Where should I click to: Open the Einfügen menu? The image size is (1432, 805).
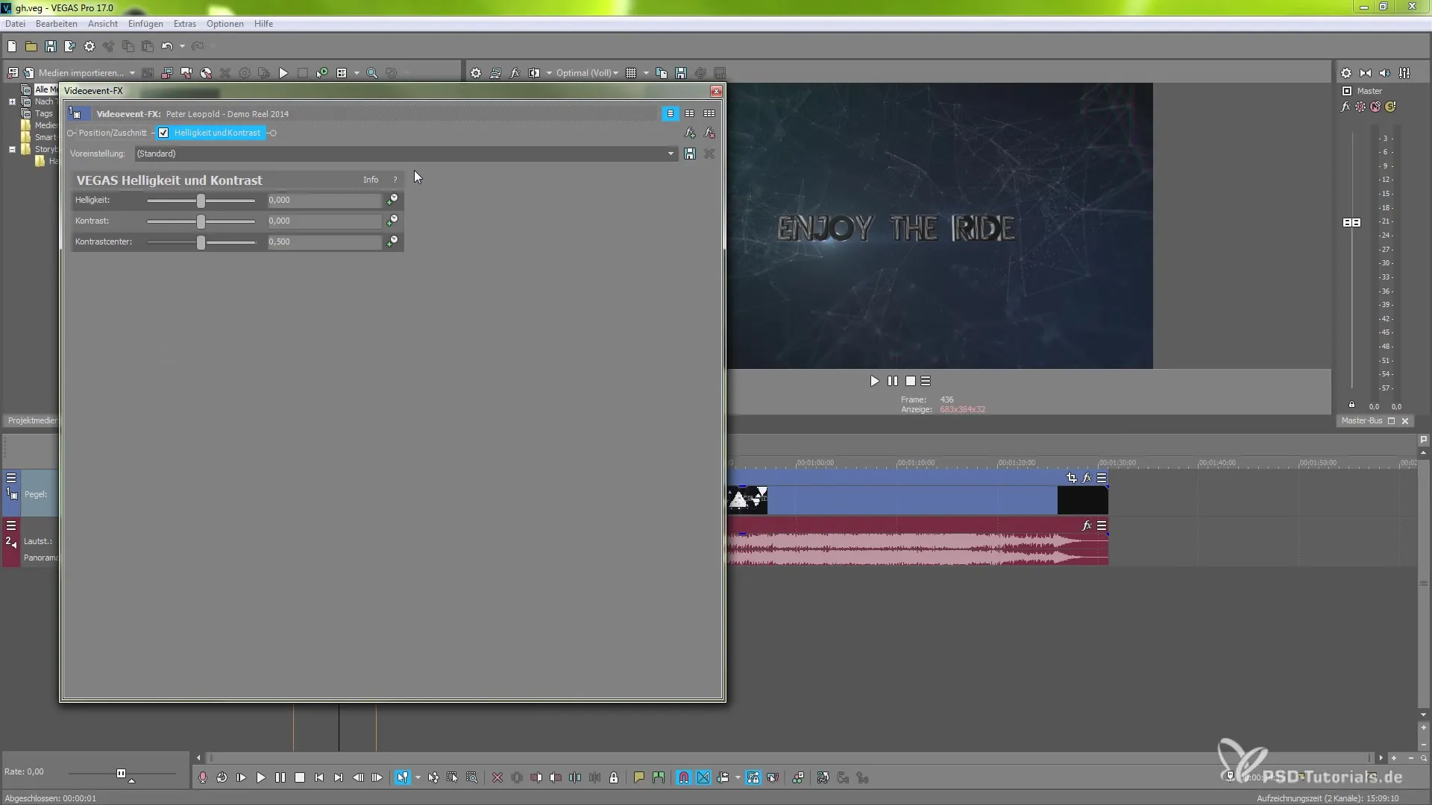pyautogui.click(x=145, y=24)
